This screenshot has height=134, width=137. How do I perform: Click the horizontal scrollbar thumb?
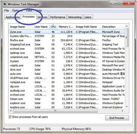pyautogui.click(x=55, y=111)
